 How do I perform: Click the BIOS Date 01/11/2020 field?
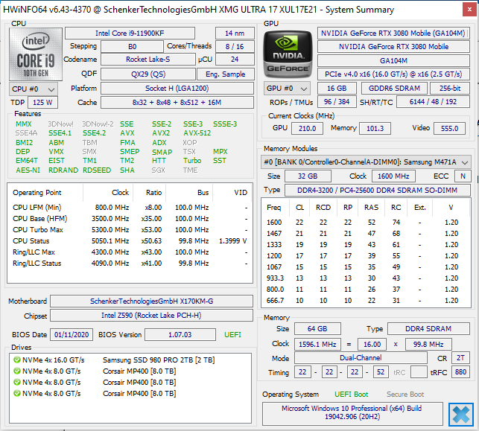click(x=72, y=334)
